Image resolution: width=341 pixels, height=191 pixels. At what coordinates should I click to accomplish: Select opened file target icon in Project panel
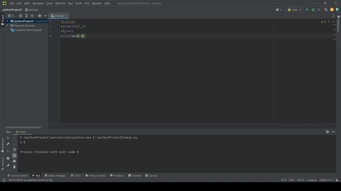pyautogui.click(x=20, y=16)
